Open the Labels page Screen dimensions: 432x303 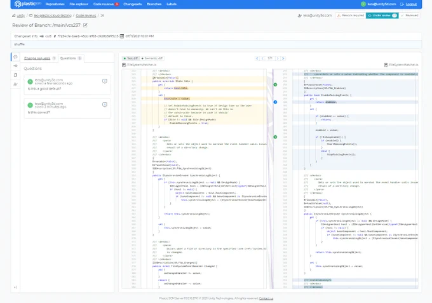pos(172,4)
